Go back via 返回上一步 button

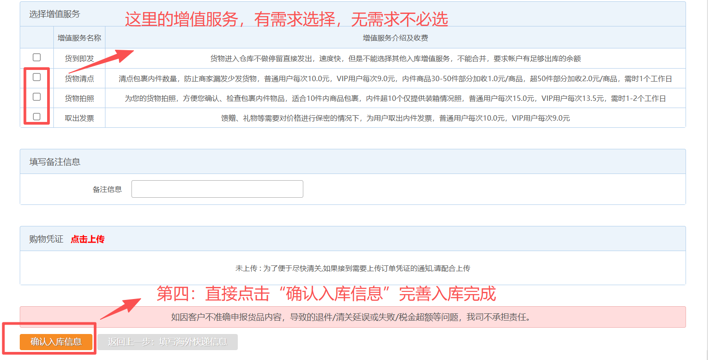[x=167, y=342]
